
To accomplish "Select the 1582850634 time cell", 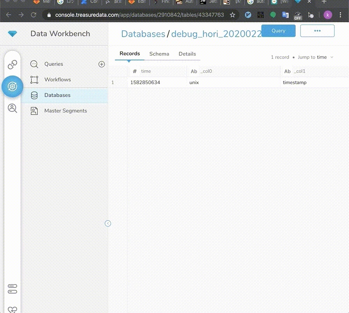I will pos(145,83).
